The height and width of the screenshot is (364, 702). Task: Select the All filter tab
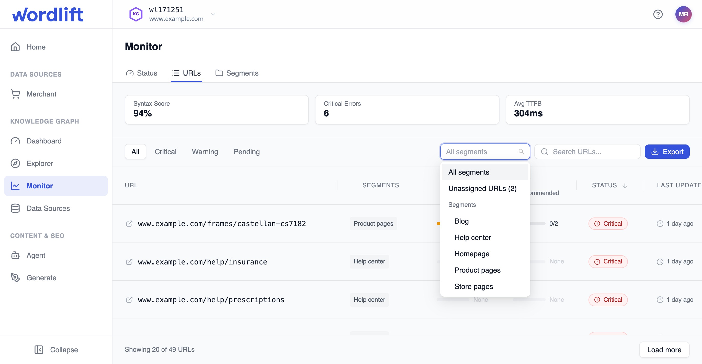tap(135, 152)
